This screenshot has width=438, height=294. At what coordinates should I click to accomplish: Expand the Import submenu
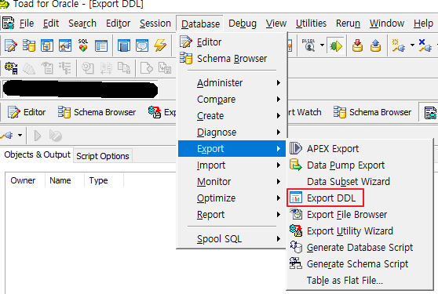pyautogui.click(x=232, y=165)
